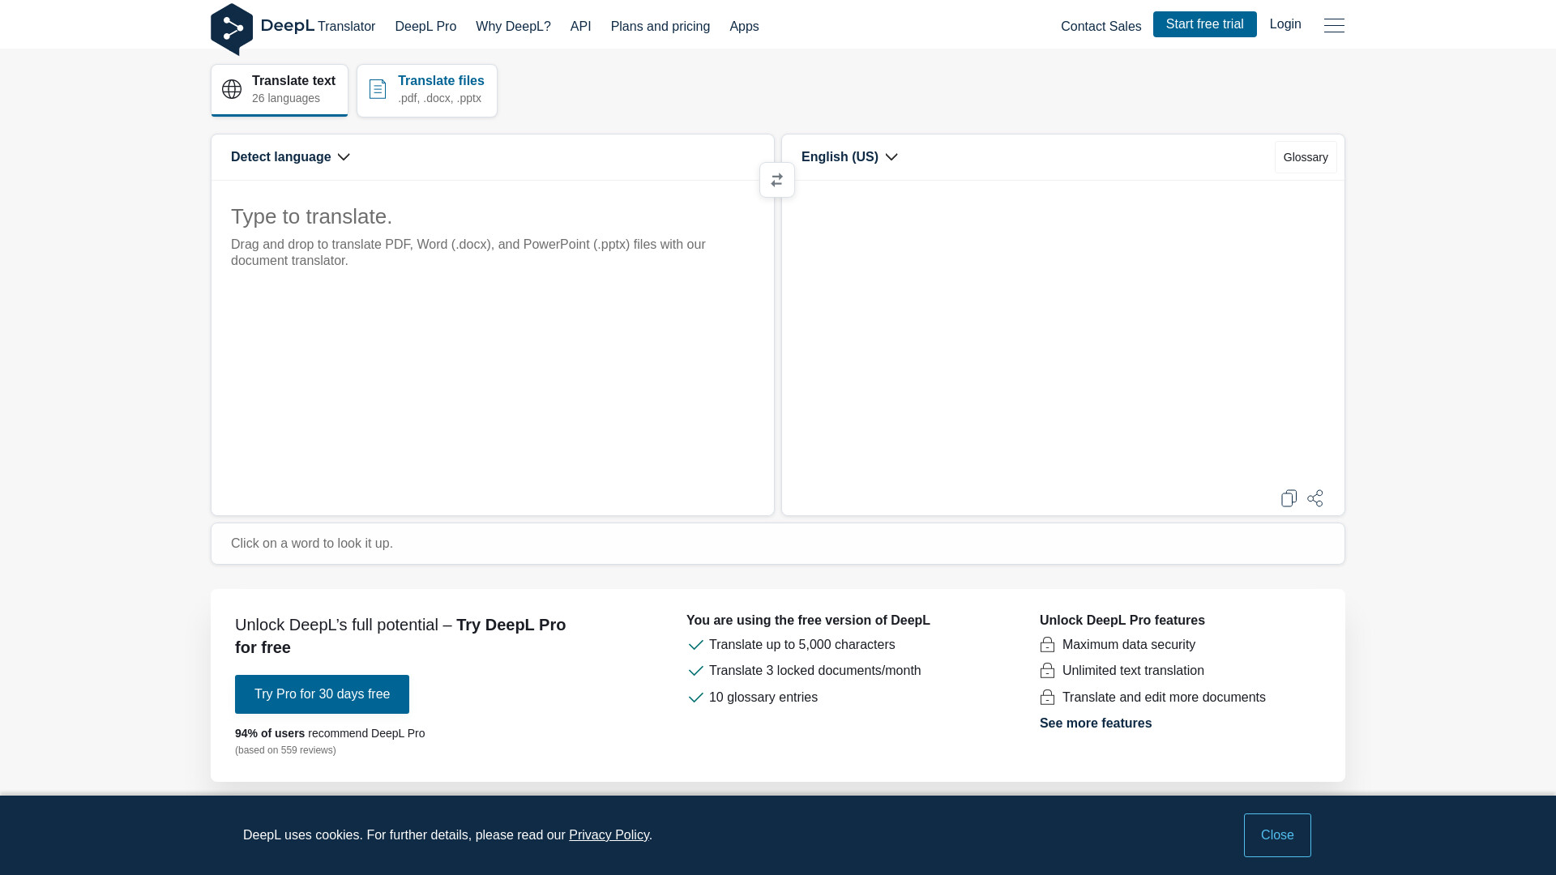Screen dimensions: 1556x875
Task: Open the Privacy Policy link
Action: coord(609,835)
